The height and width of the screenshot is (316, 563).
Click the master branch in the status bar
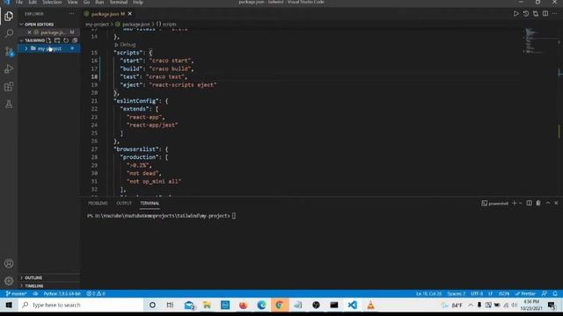16,293
